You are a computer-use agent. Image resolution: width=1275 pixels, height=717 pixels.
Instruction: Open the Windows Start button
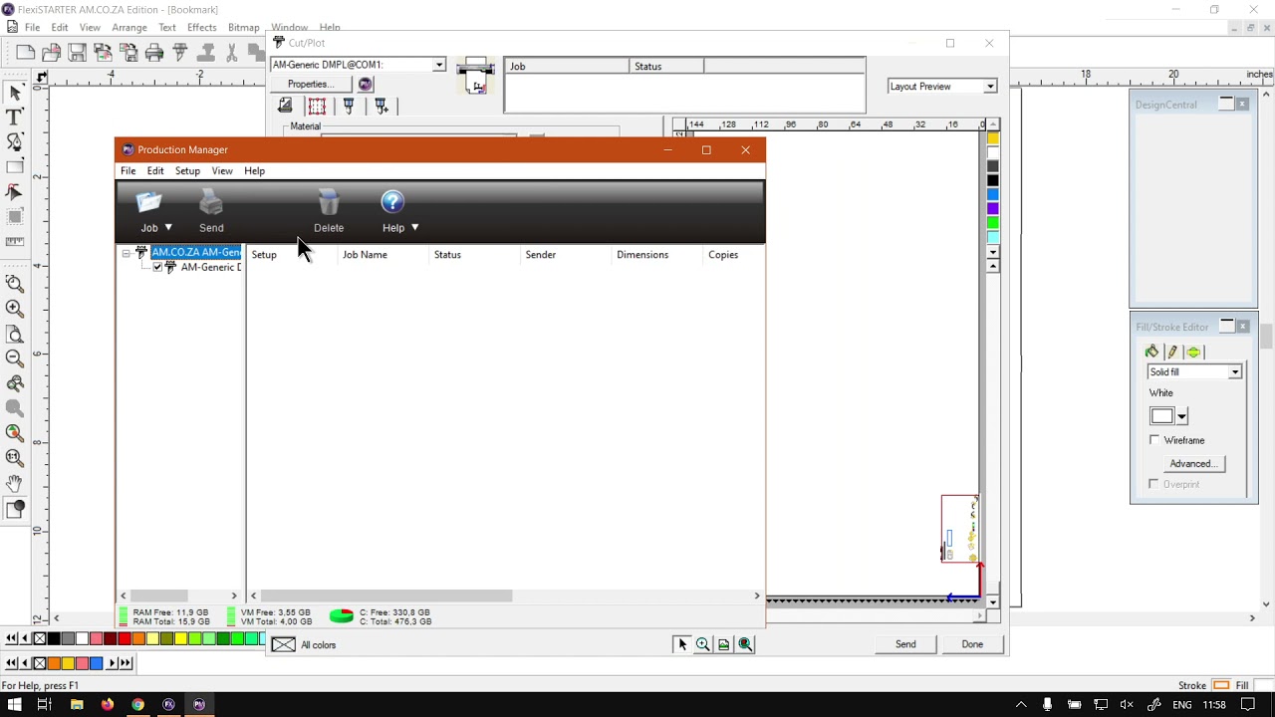tap(14, 705)
